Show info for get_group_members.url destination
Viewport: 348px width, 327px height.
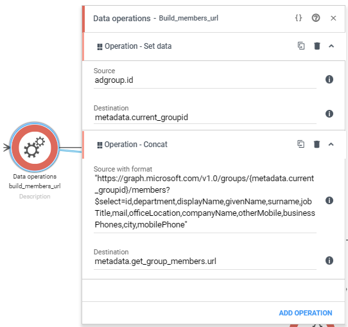pos(329,260)
